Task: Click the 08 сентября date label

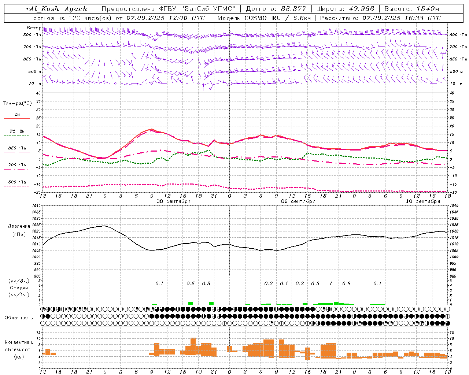Action: click(x=174, y=201)
